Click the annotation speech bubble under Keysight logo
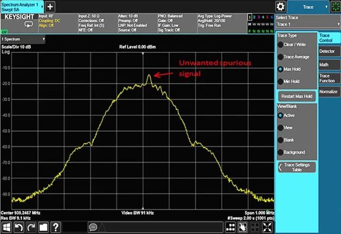This screenshot has height=234, width=341. click(x=28, y=24)
